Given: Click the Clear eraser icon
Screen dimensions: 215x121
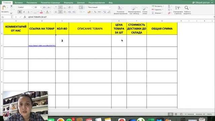Looking at the screenshot, I should pyautogui.click(x=169, y=13).
